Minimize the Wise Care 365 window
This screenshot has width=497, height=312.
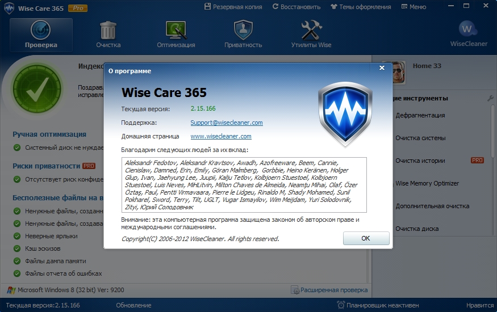click(x=451, y=6)
